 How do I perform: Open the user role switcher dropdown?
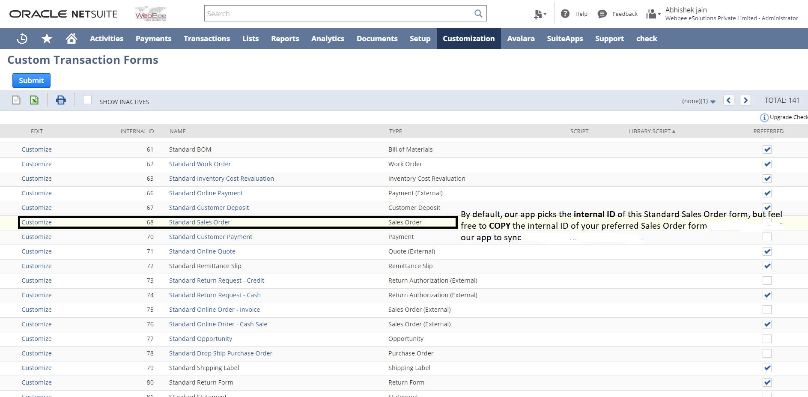(x=653, y=14)
